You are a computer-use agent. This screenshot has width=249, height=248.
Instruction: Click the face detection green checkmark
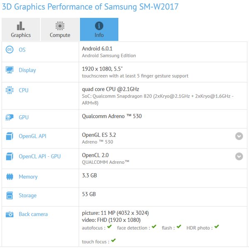[154, 227]
